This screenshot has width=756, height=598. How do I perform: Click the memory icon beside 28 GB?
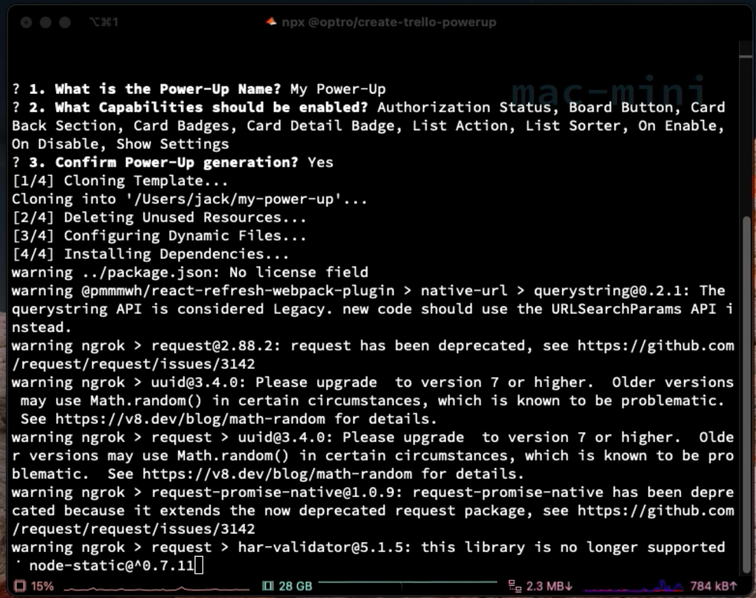268,586
